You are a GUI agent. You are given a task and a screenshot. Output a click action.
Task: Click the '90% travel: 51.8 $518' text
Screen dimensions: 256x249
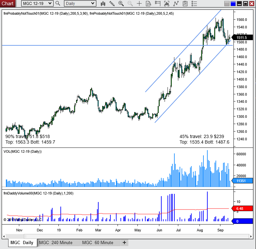[x=27, y=136]
